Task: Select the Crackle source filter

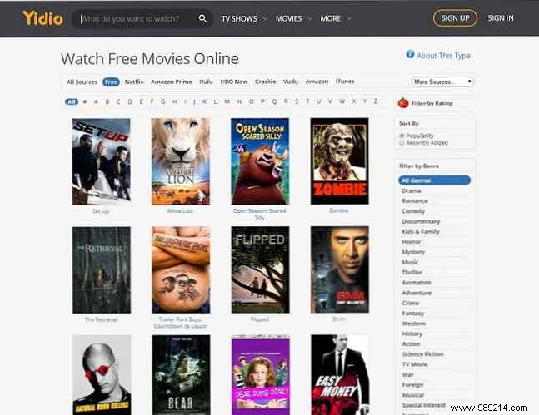Action: 266,82
